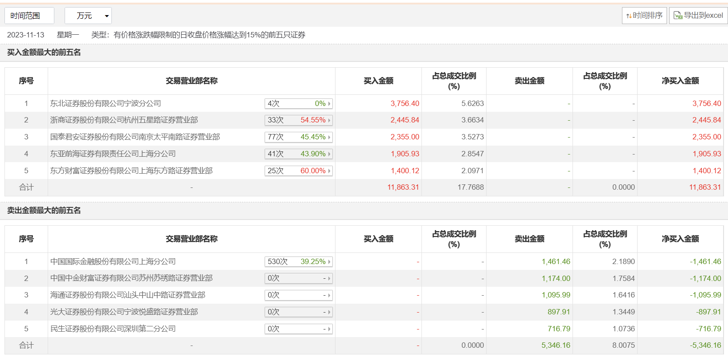Viewport: 728px width, 358px height.
Task: Click 交易营业部名称 header in buy table
Action: [192, 81]
